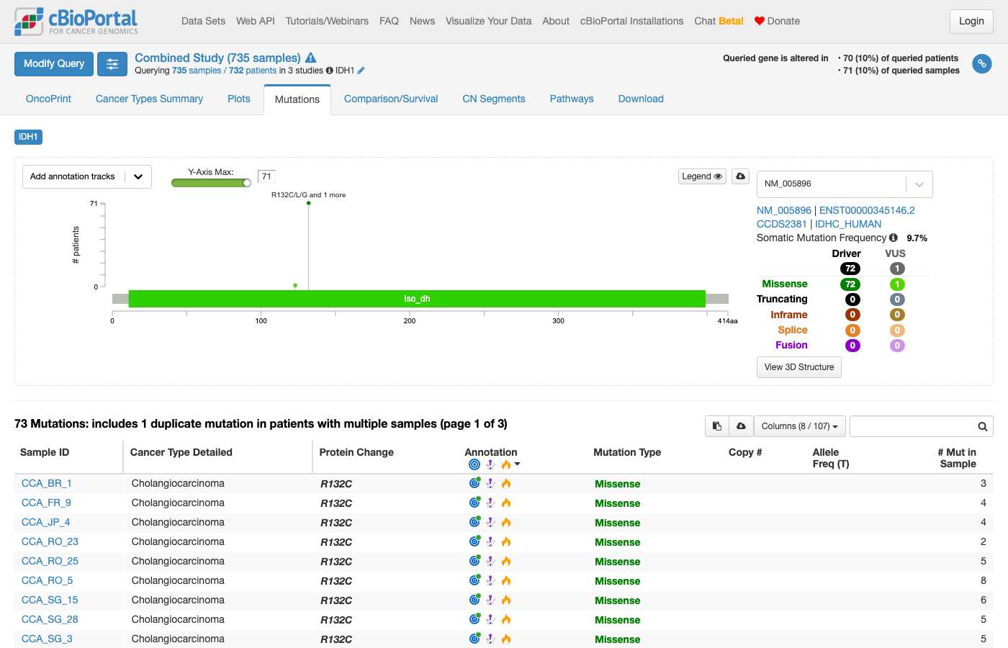This screenshot has width=1008, height=648.
Task: Switch to the OncoPrint tab
Action: pyautogui.click(x=48, y=99)
